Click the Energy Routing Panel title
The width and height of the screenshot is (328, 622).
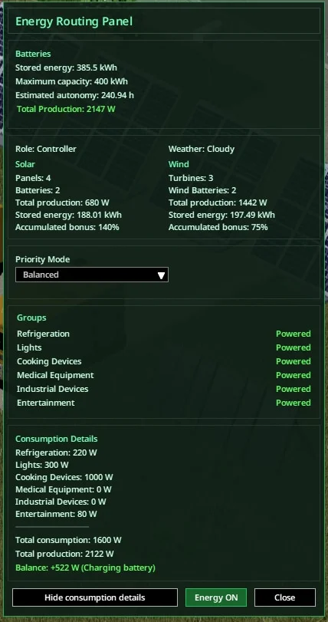(74, 21)
